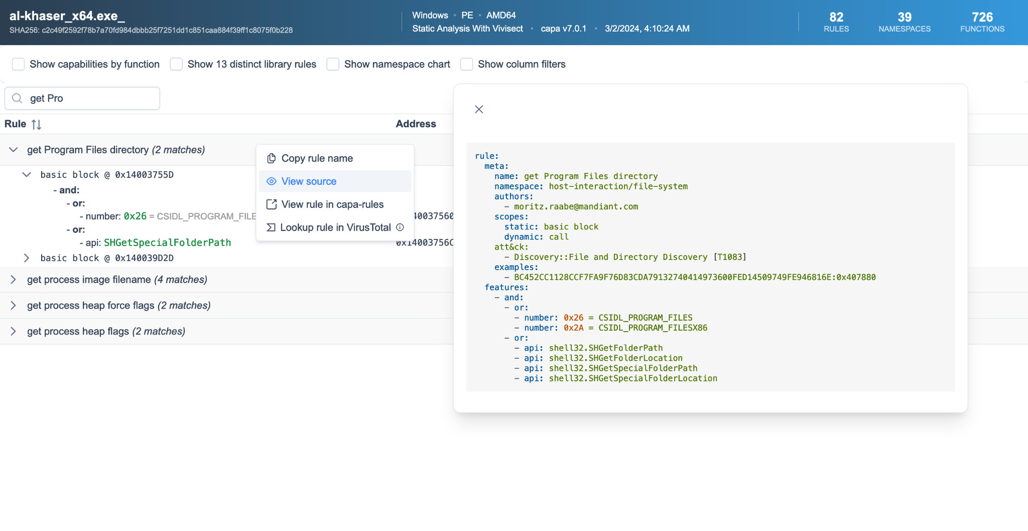Screen dimensions: 1028x531
Task: Click the T1083 ATT&CK entry line
Action: [625, 257]
